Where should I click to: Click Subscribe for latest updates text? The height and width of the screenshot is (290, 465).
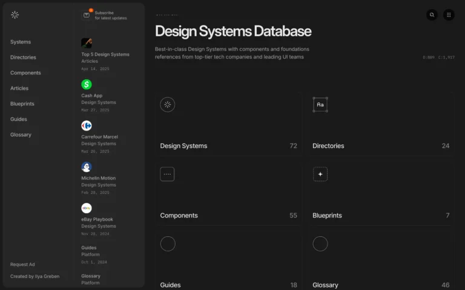coord(111,15)
